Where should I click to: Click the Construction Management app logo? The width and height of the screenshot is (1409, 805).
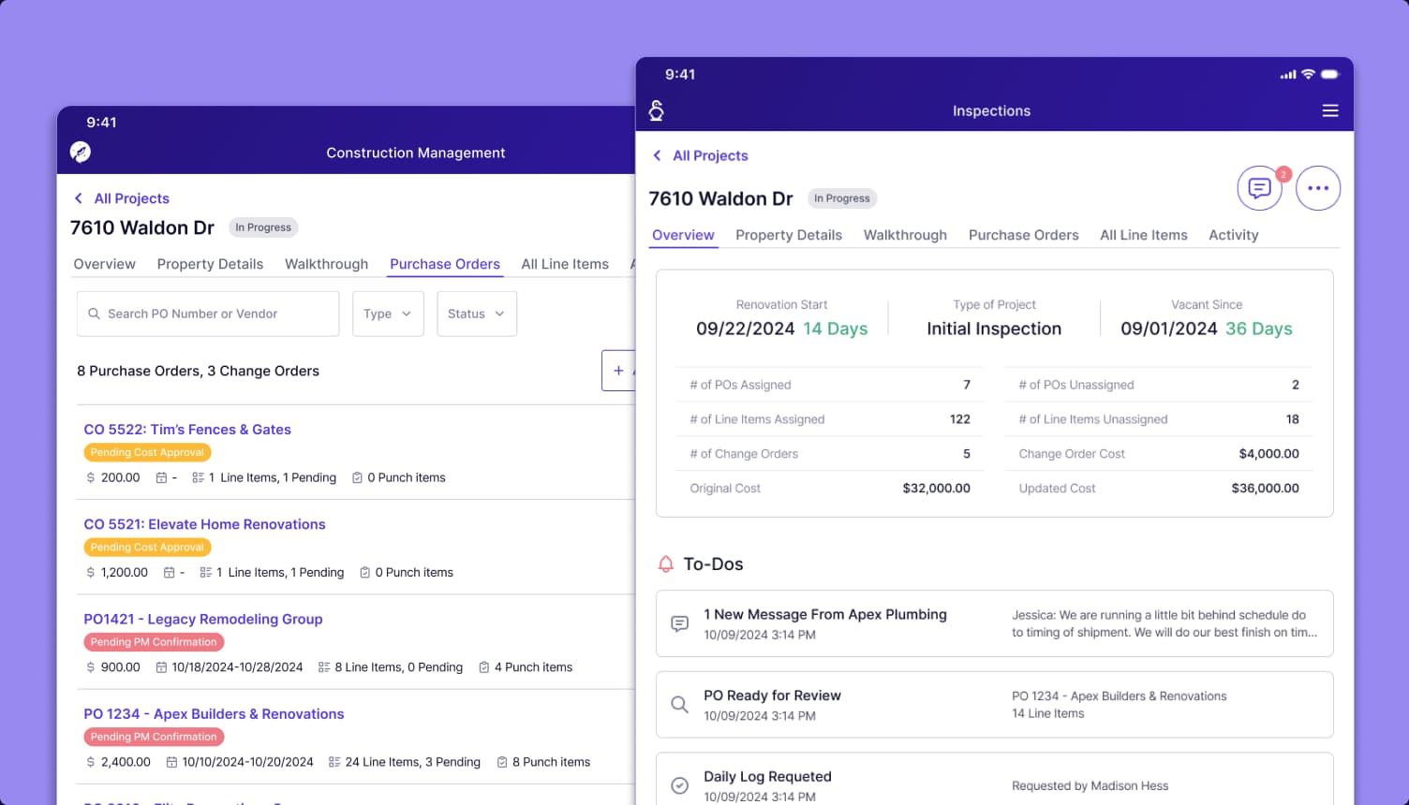tap(81, 152)
